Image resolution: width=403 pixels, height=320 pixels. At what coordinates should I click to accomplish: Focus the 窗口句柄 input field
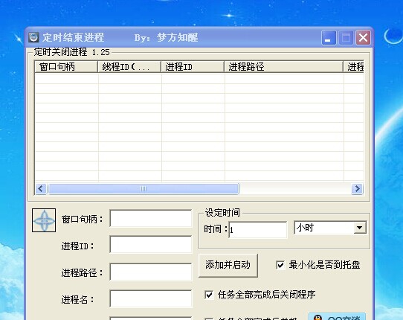(x=151, y=218)
